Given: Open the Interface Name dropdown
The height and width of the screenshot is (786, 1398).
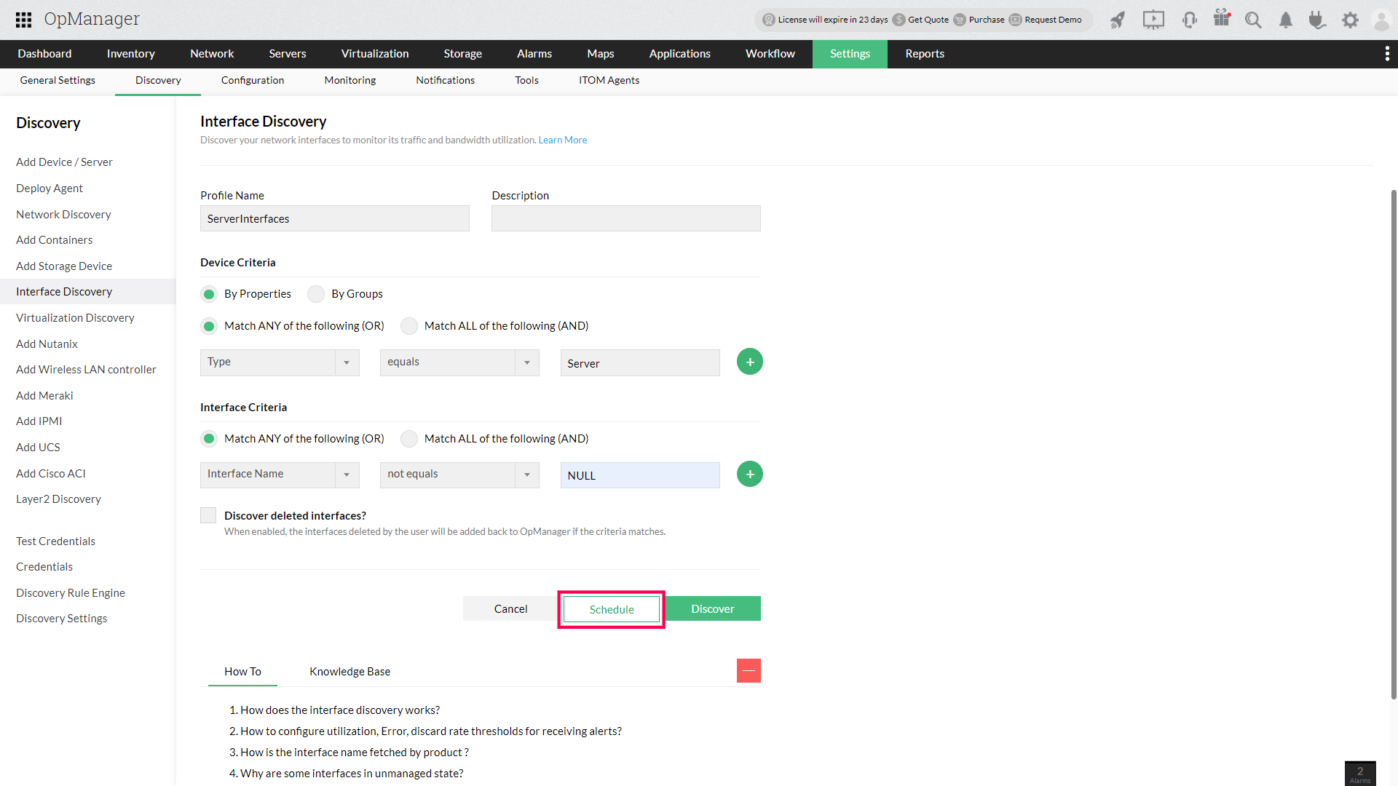Looking at the screenshot, I should [x=280, y=475].
